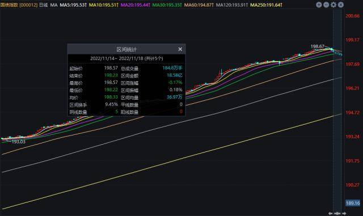Click the 区间统计 dialog title bar
This screenshot has width=363, height=216.
click(126, 49)
